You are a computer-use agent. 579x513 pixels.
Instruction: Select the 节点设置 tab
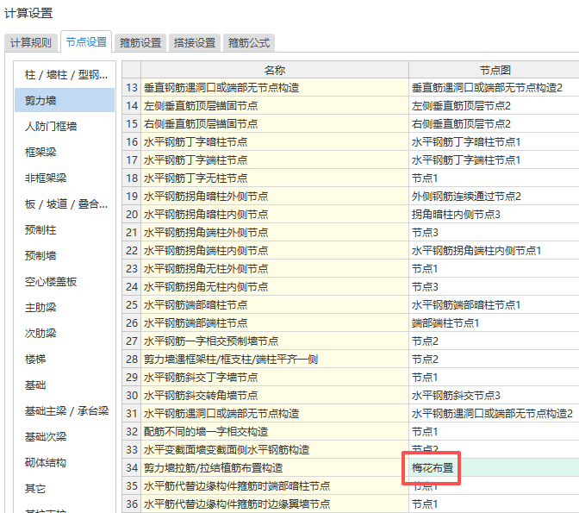pyautogui.click(x=86, y=42)
